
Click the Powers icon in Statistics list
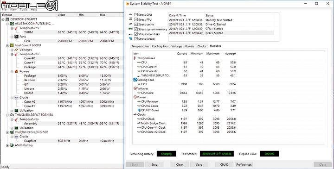(x=135, y=97)
